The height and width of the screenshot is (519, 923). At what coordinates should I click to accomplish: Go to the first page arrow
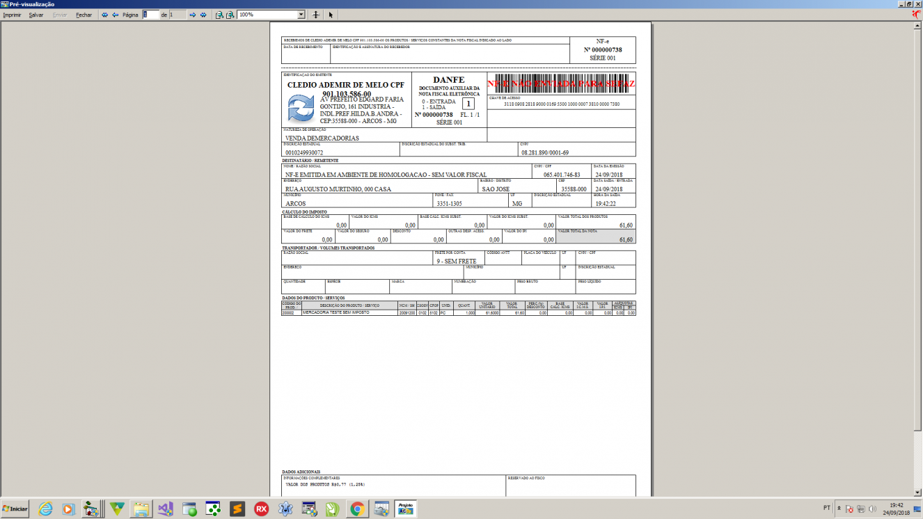(105, 15)
